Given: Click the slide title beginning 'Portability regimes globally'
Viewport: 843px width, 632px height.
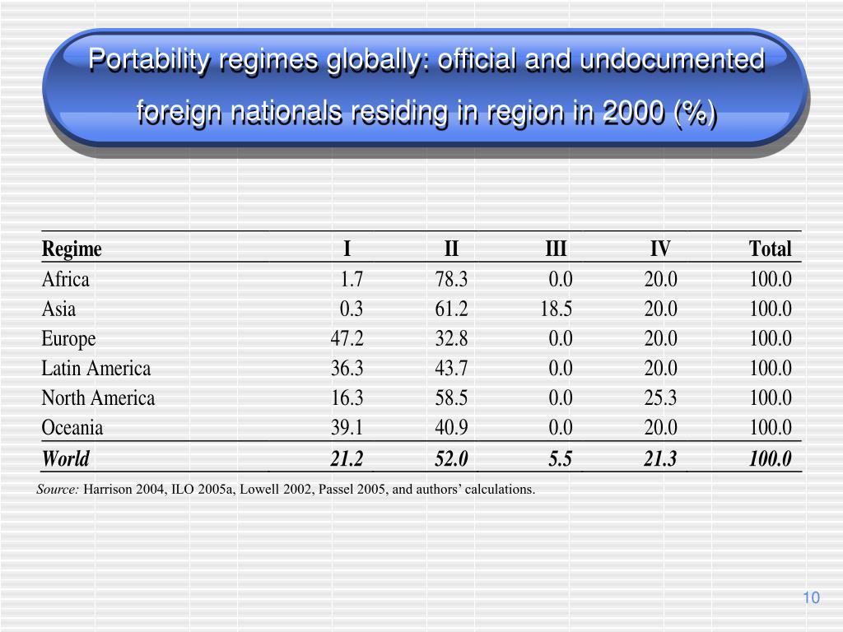Looking at the screenshot, I should (426, 86).
